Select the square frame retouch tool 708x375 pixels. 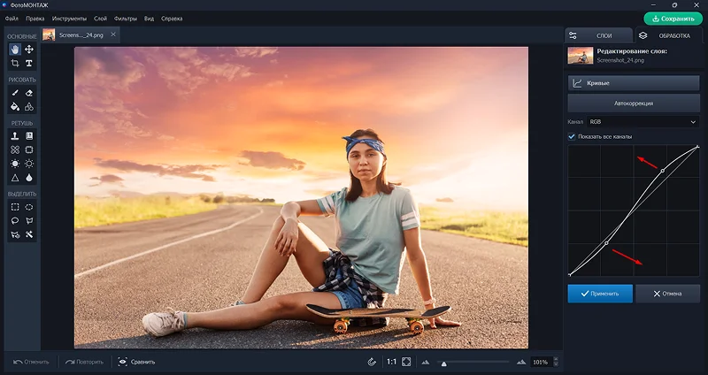coord(29,149)
